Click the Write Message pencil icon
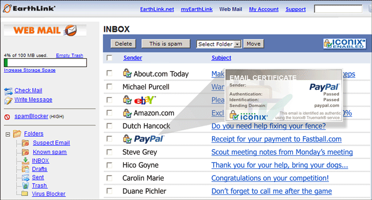372x200 pixels. [x=9, y=100]
